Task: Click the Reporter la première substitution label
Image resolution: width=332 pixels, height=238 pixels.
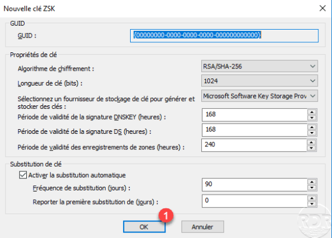Action: (96, 202)
